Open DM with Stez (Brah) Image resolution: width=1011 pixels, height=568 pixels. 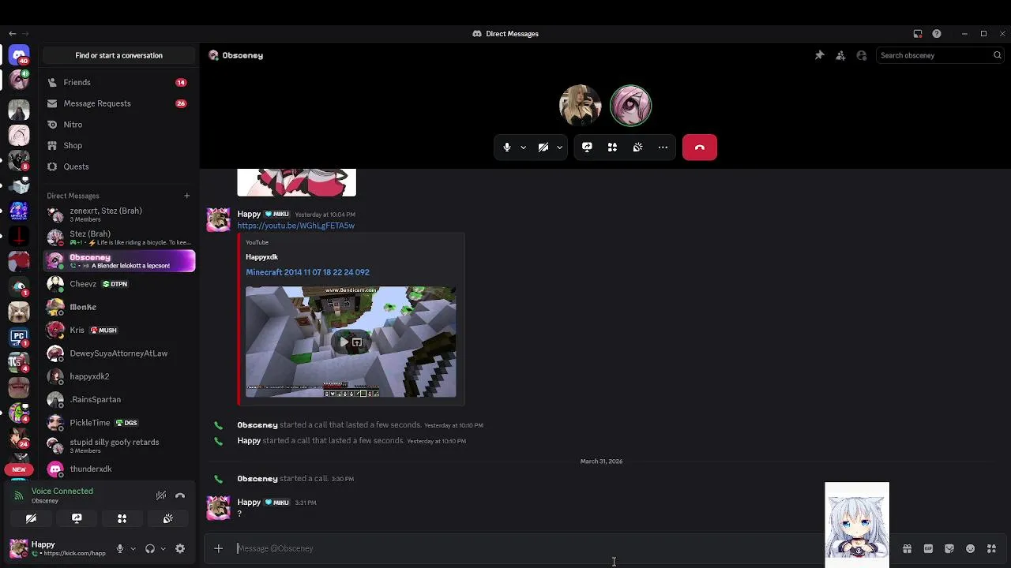[118, 237]
